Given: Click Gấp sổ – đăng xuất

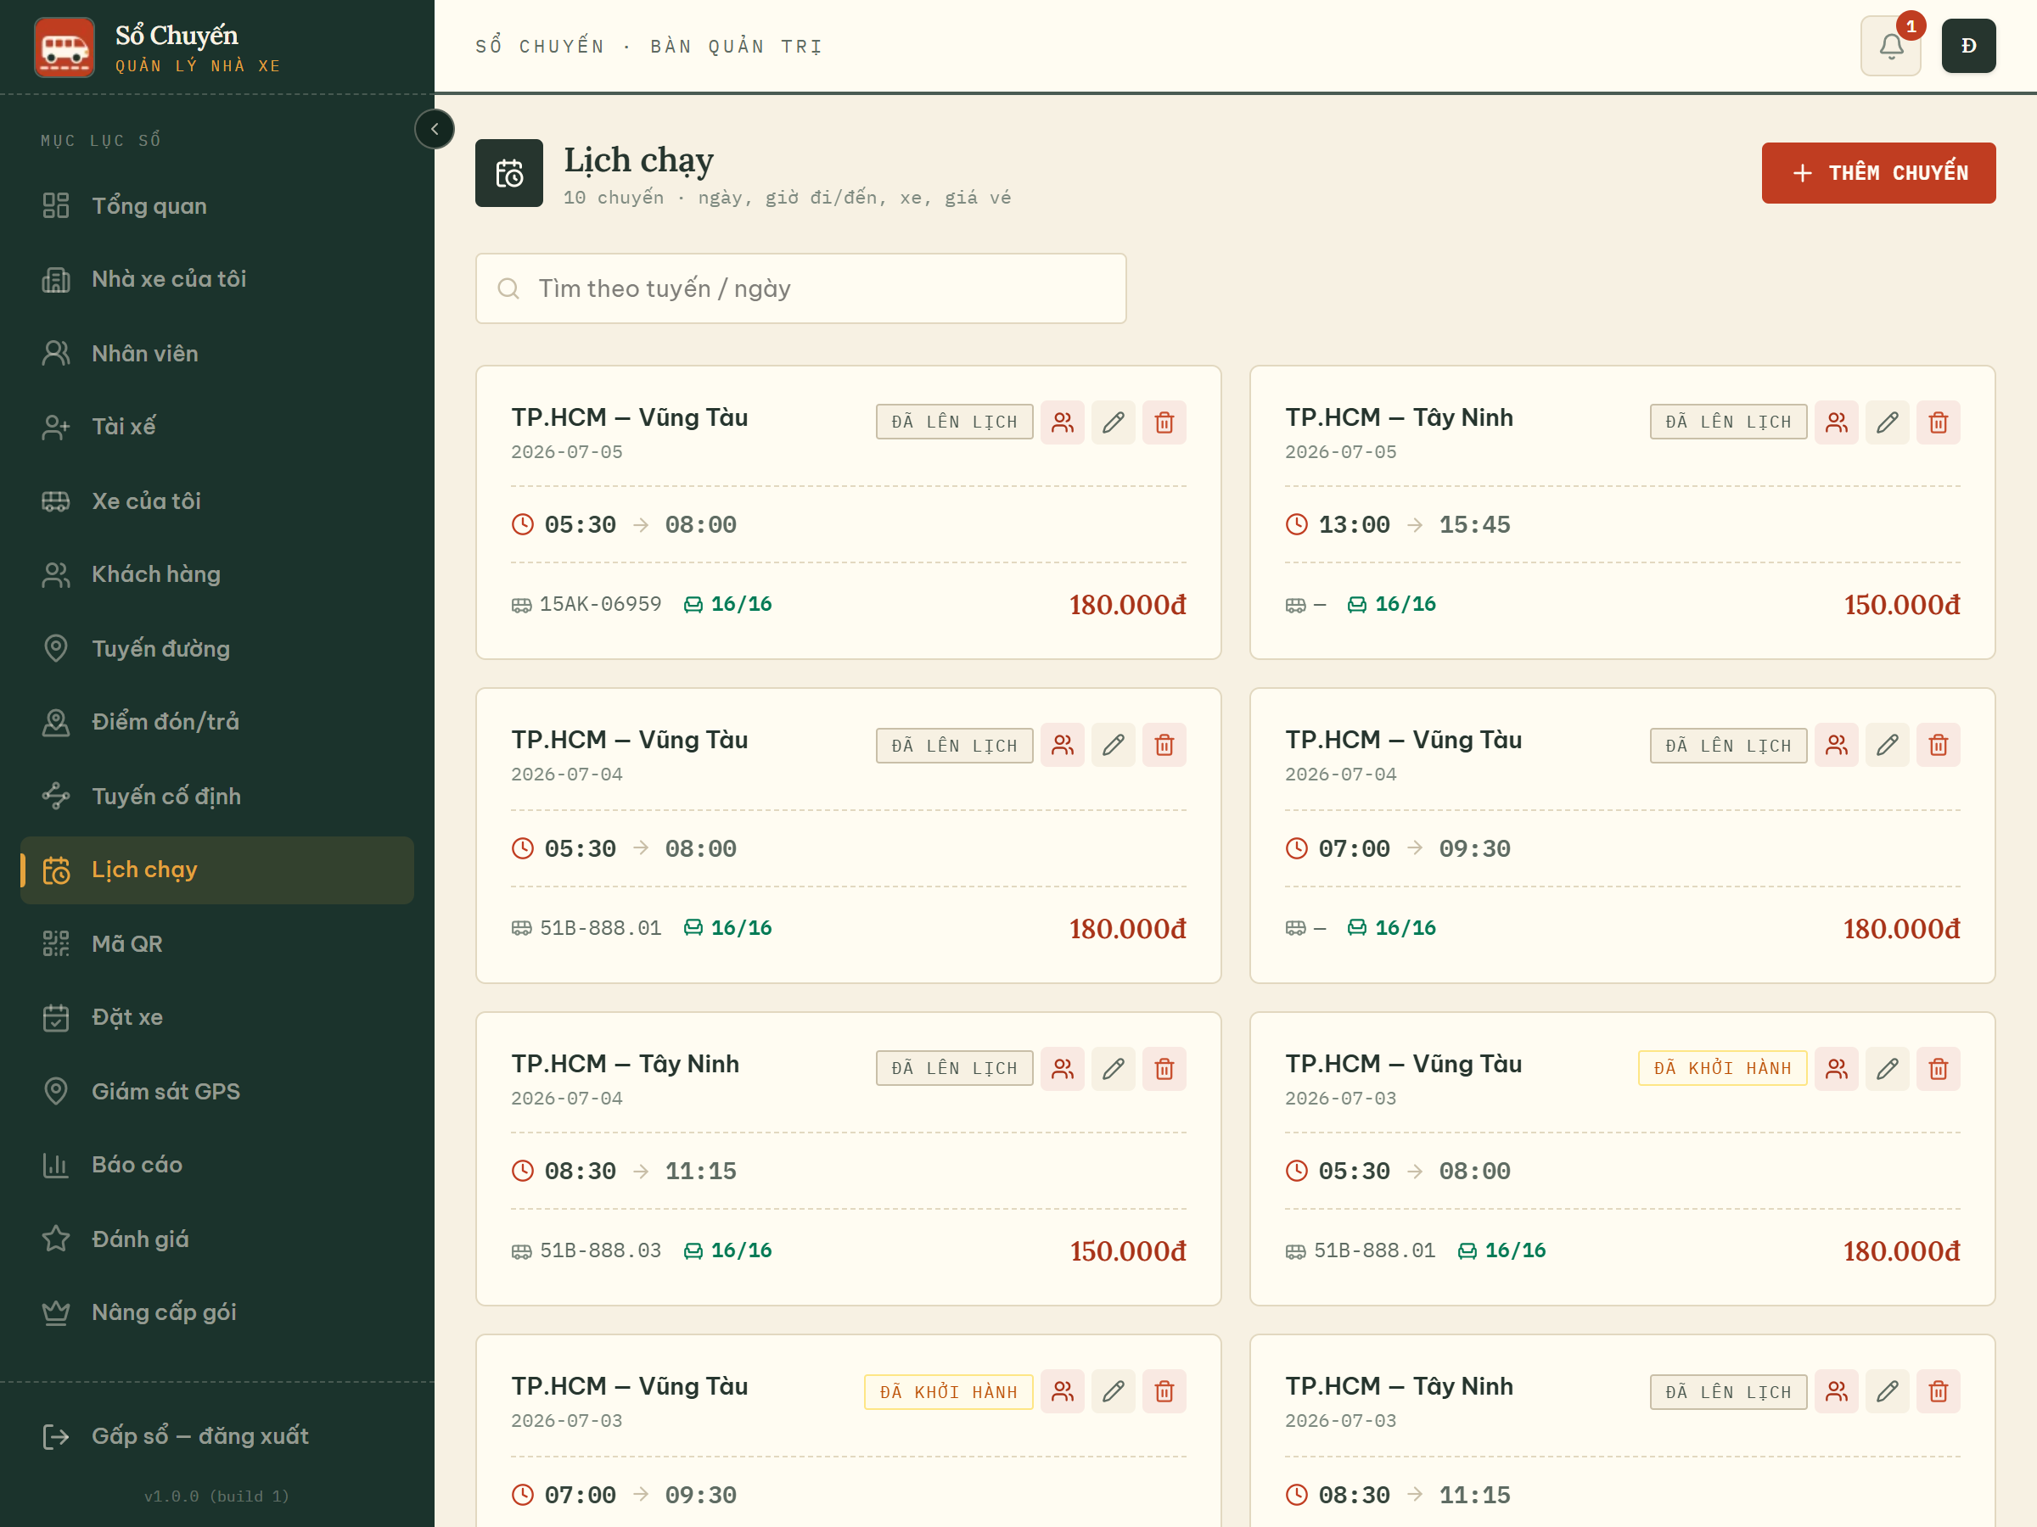Looking at the screenshot, I should [x=217, y=1436].
